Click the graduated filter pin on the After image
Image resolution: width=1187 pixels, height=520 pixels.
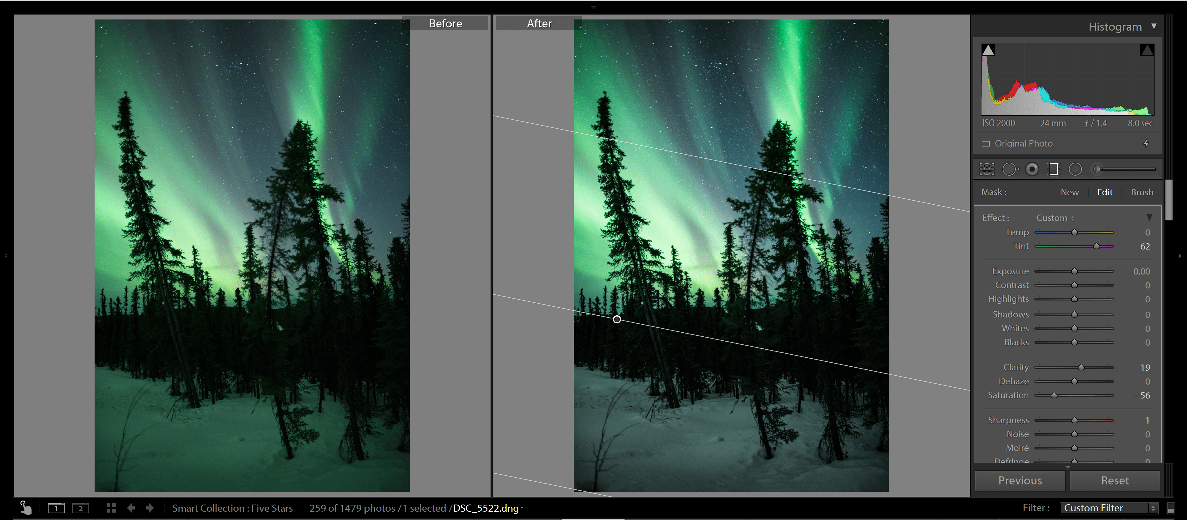[617, 319]
